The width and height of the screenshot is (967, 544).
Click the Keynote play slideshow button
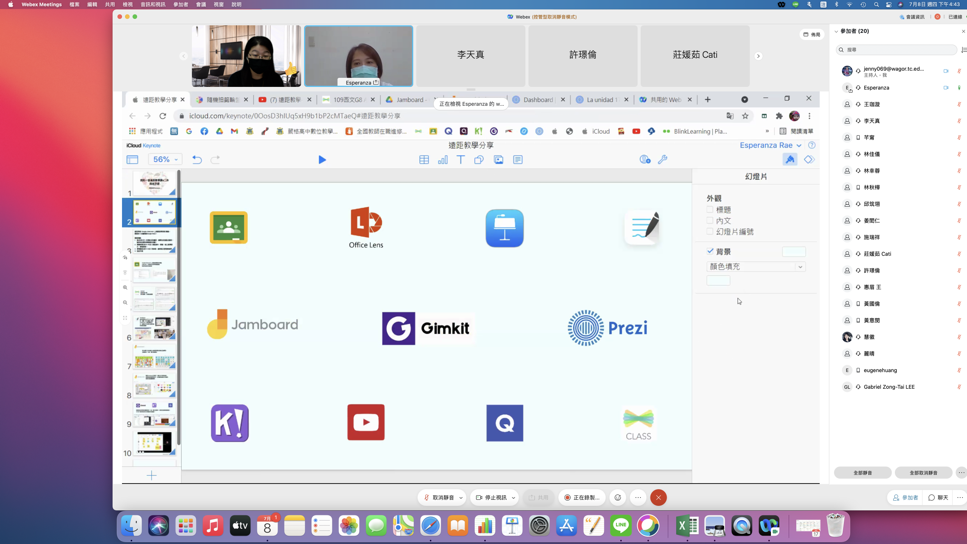pyautogui.click(x=322, y=160)
